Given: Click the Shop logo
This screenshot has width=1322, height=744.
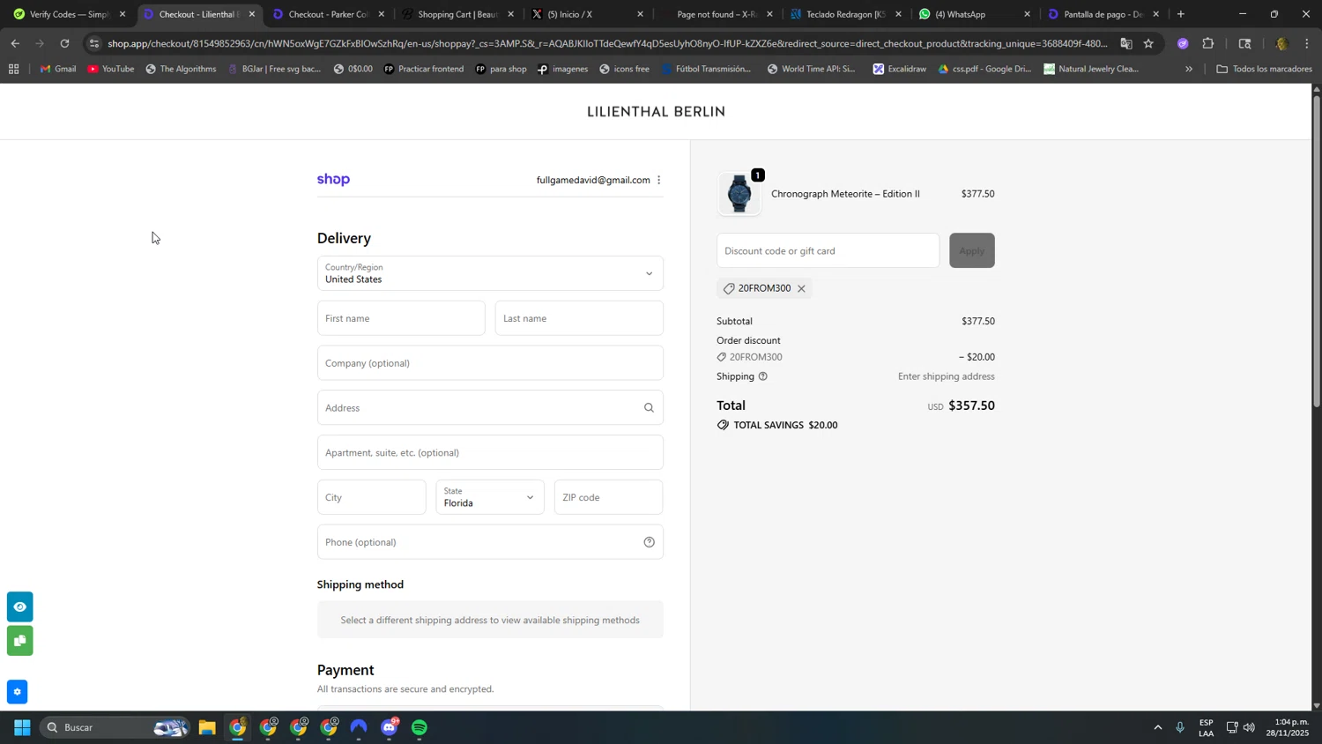Looking at the screenshot, I should tap(333, 180).
